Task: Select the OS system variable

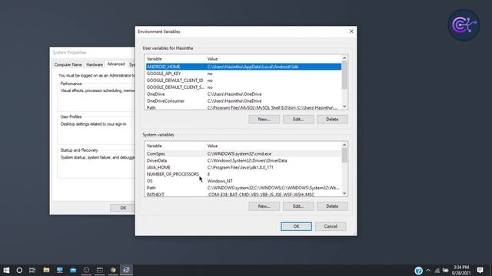Action: click(x=244, y=181)
